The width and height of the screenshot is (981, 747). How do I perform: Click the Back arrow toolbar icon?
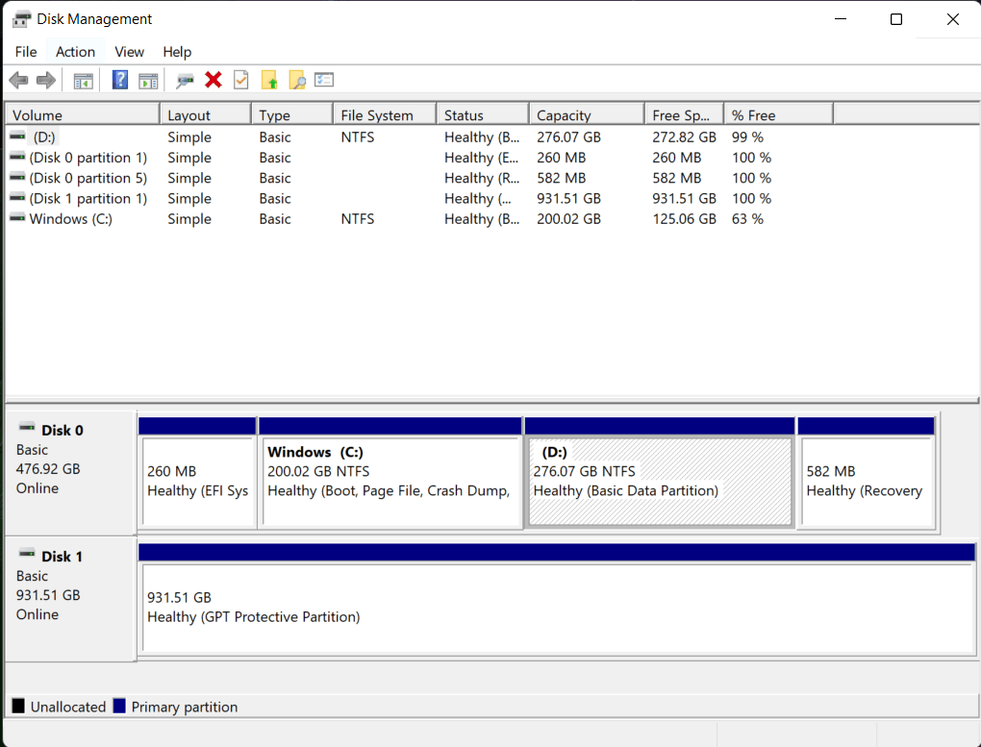pyautogui.click(x=19, y=80)
